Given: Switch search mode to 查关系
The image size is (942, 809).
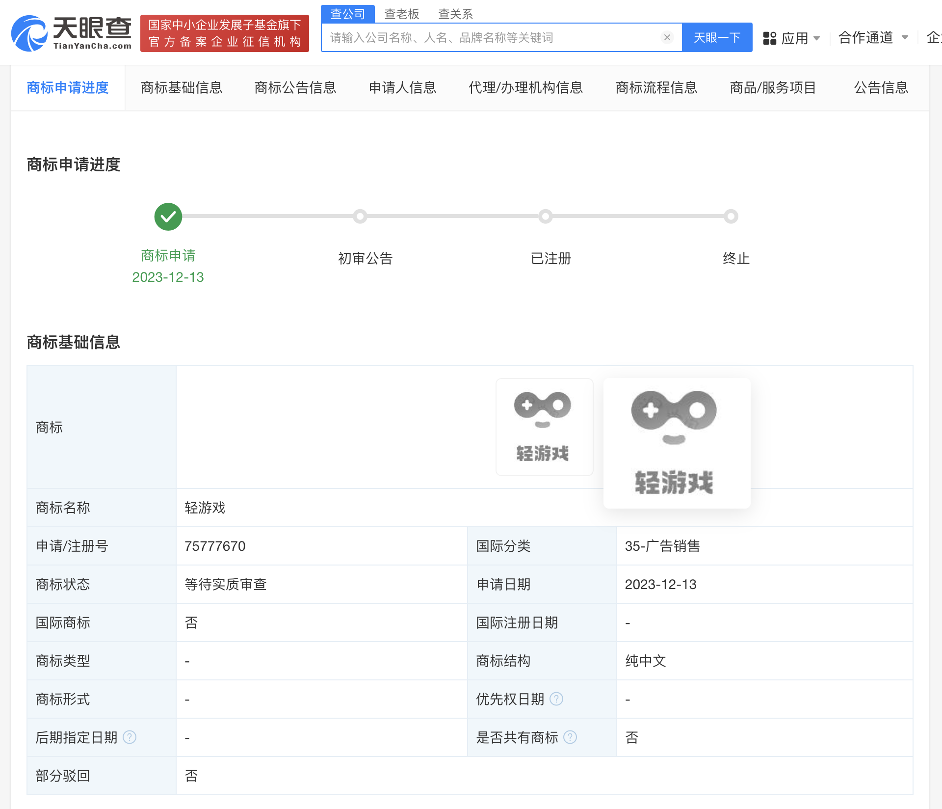Looking at the screenshot, I should [x=455, y=14].
